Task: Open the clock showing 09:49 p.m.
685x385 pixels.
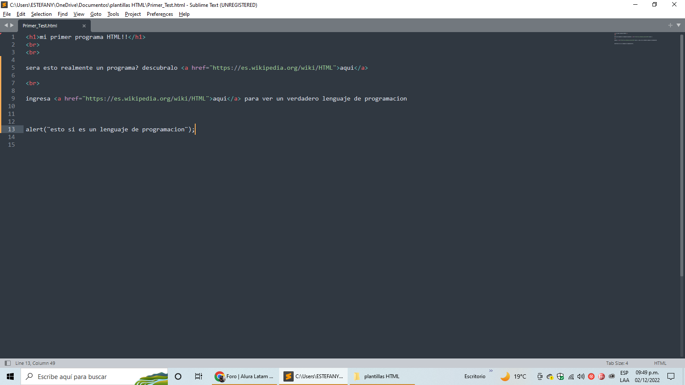Action: pyautogui.click(x=647, y=376)
